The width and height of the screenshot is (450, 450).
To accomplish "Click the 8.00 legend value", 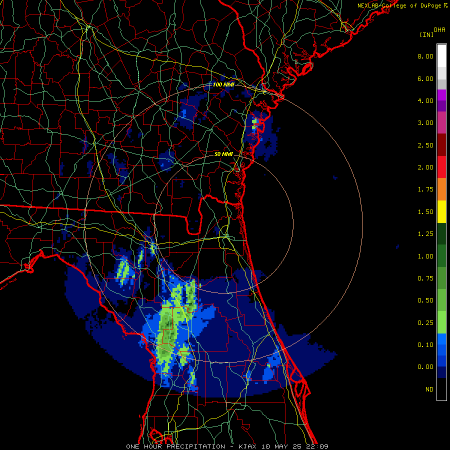I will (x=425, y=56).
